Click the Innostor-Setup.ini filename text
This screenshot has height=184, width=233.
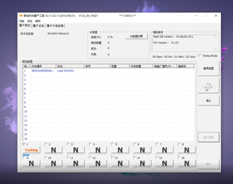[x=58, y=34]
